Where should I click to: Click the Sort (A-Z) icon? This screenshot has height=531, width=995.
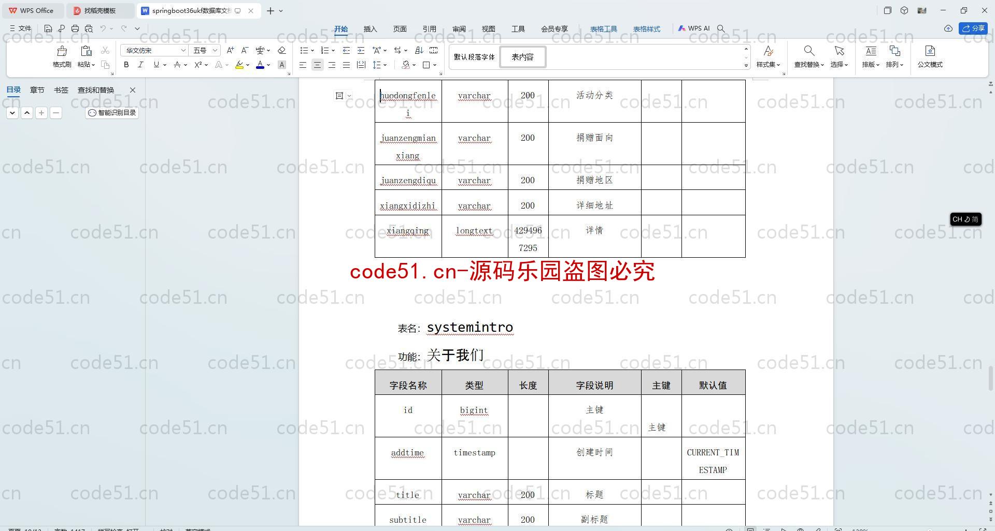pos(419,50)
